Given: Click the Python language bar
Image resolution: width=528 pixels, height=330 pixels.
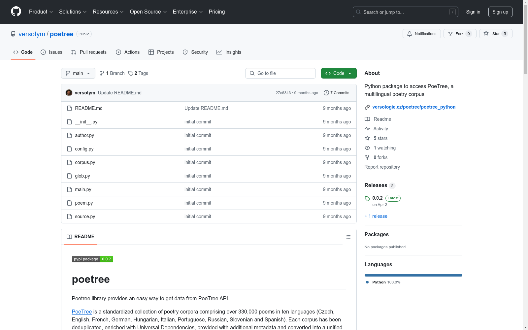Looking at the screenshot, I should [x=413, y=275].
